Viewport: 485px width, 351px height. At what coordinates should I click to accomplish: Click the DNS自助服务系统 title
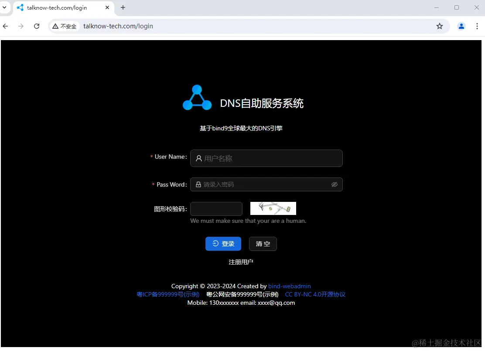point(262,103)
